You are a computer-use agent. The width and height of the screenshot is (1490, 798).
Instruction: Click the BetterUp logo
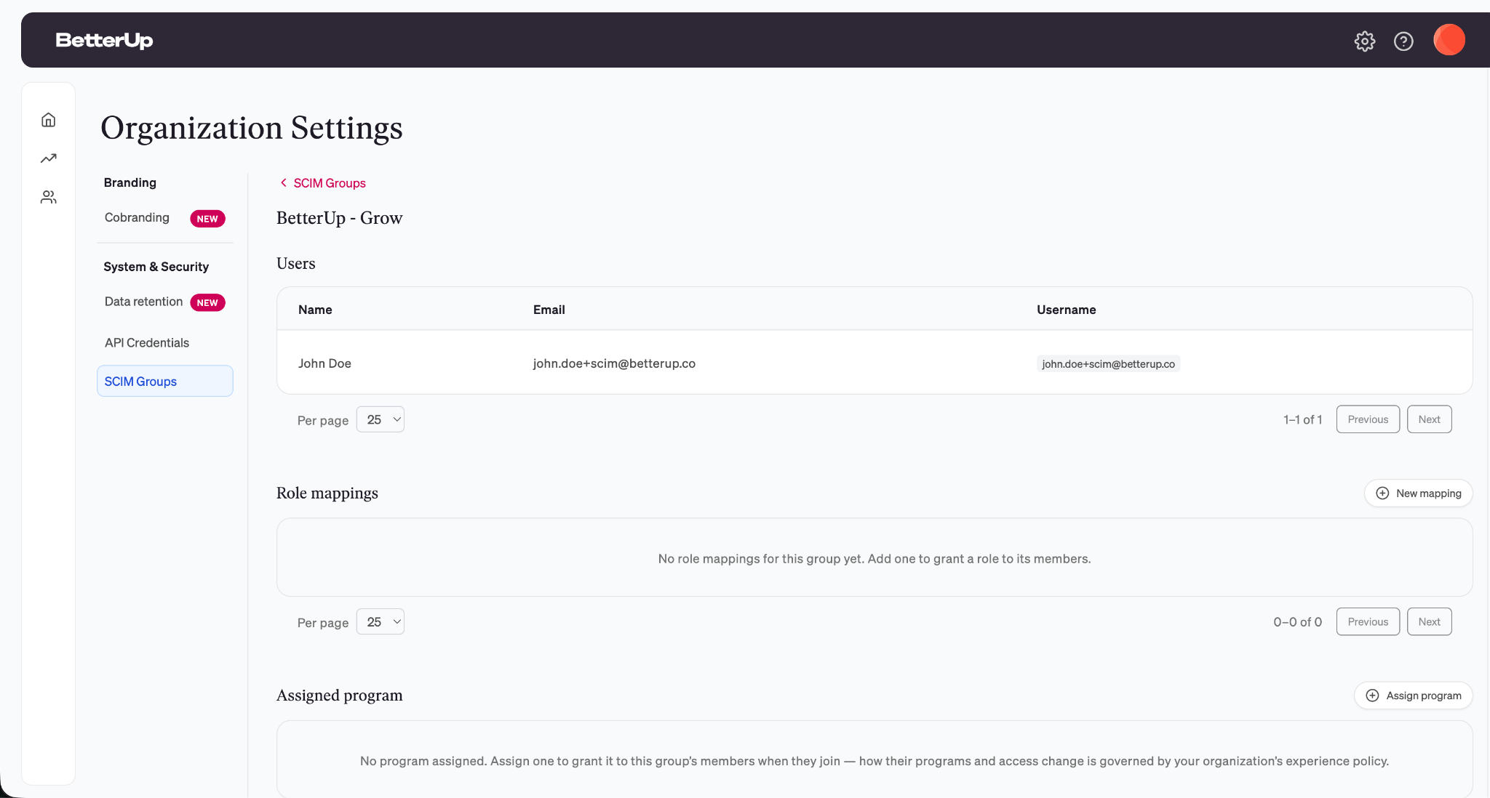(x=104, y=40)
